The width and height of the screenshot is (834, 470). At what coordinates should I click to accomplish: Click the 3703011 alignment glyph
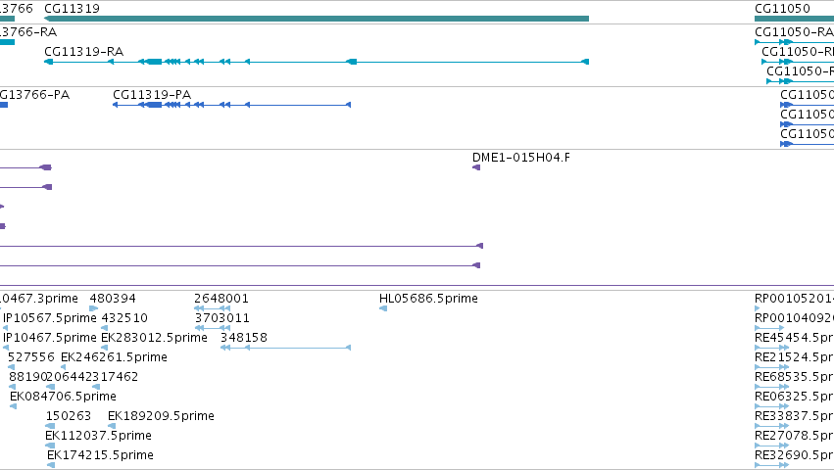coord(213,328)
